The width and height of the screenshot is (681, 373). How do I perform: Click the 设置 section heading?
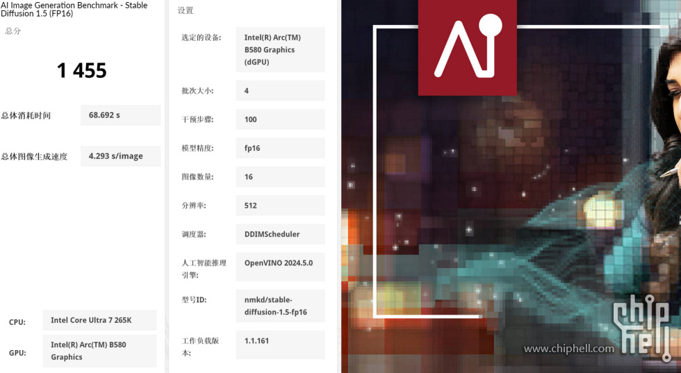click(x=186, y=10)
